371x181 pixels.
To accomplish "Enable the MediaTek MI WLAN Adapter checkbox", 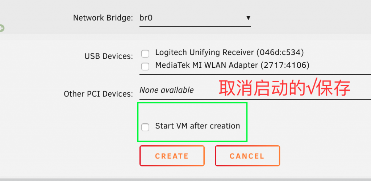I will (145, 66).
